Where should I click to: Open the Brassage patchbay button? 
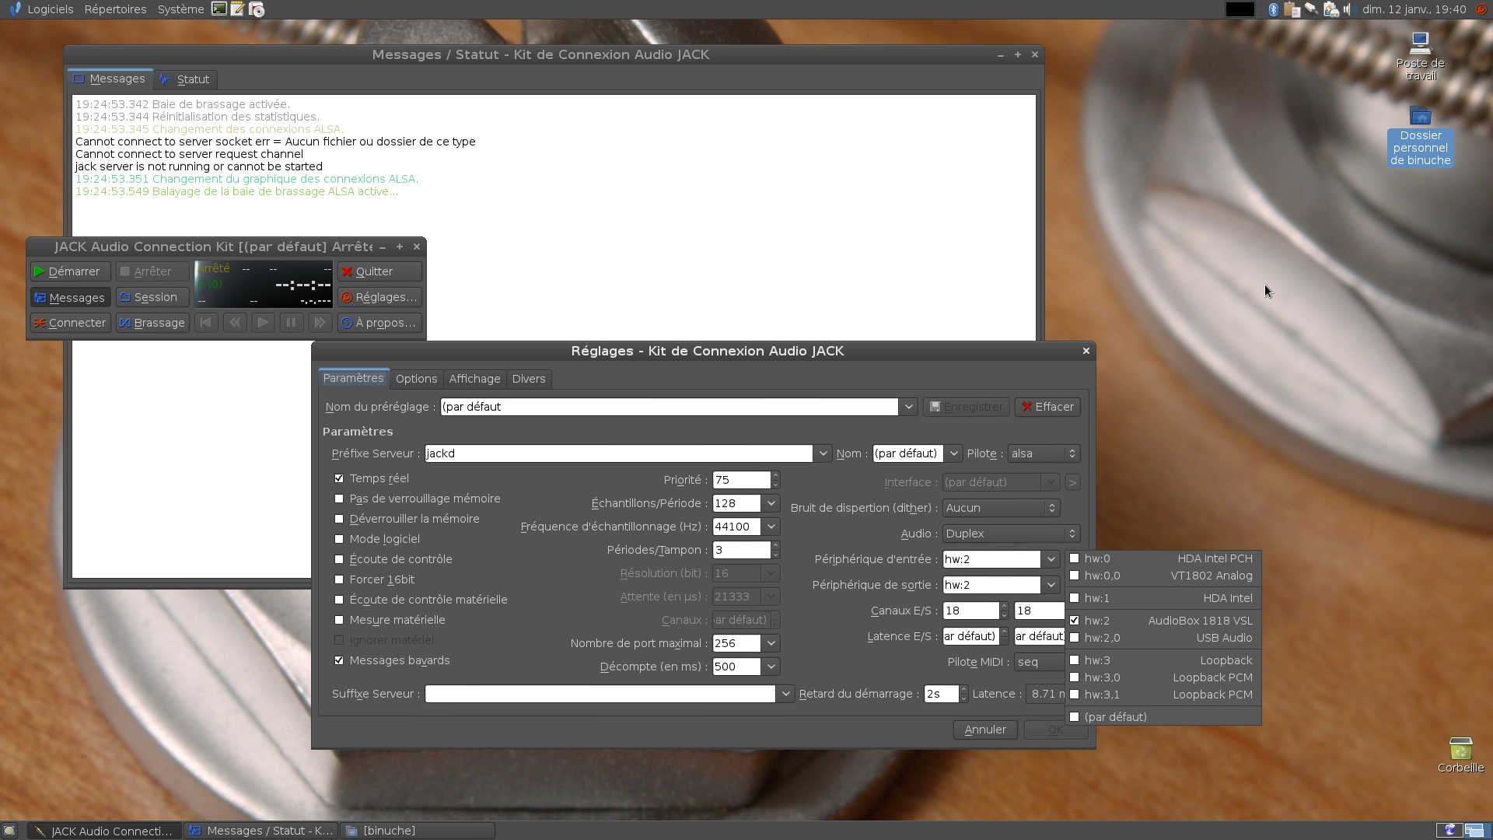tap(152, 323)
